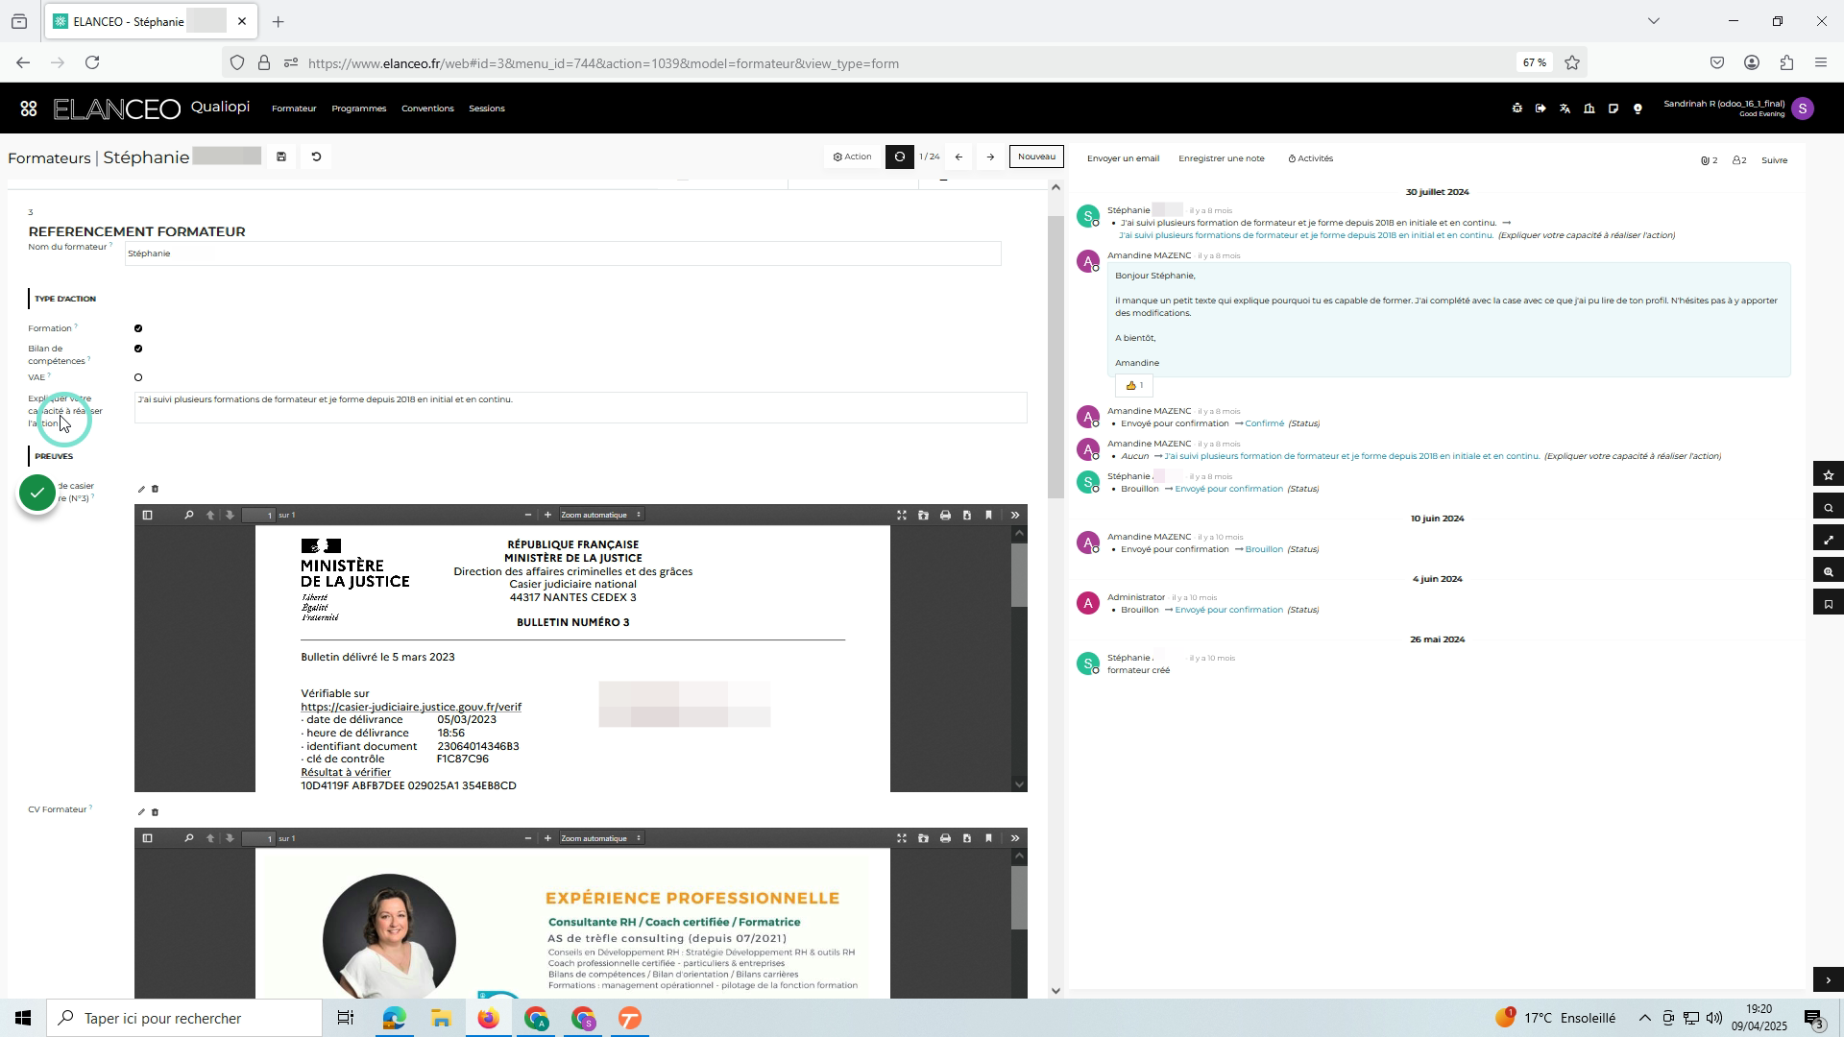Click Envoyer un email
This screenshot has width=1844, height=1037.
tap(1123, 158)
